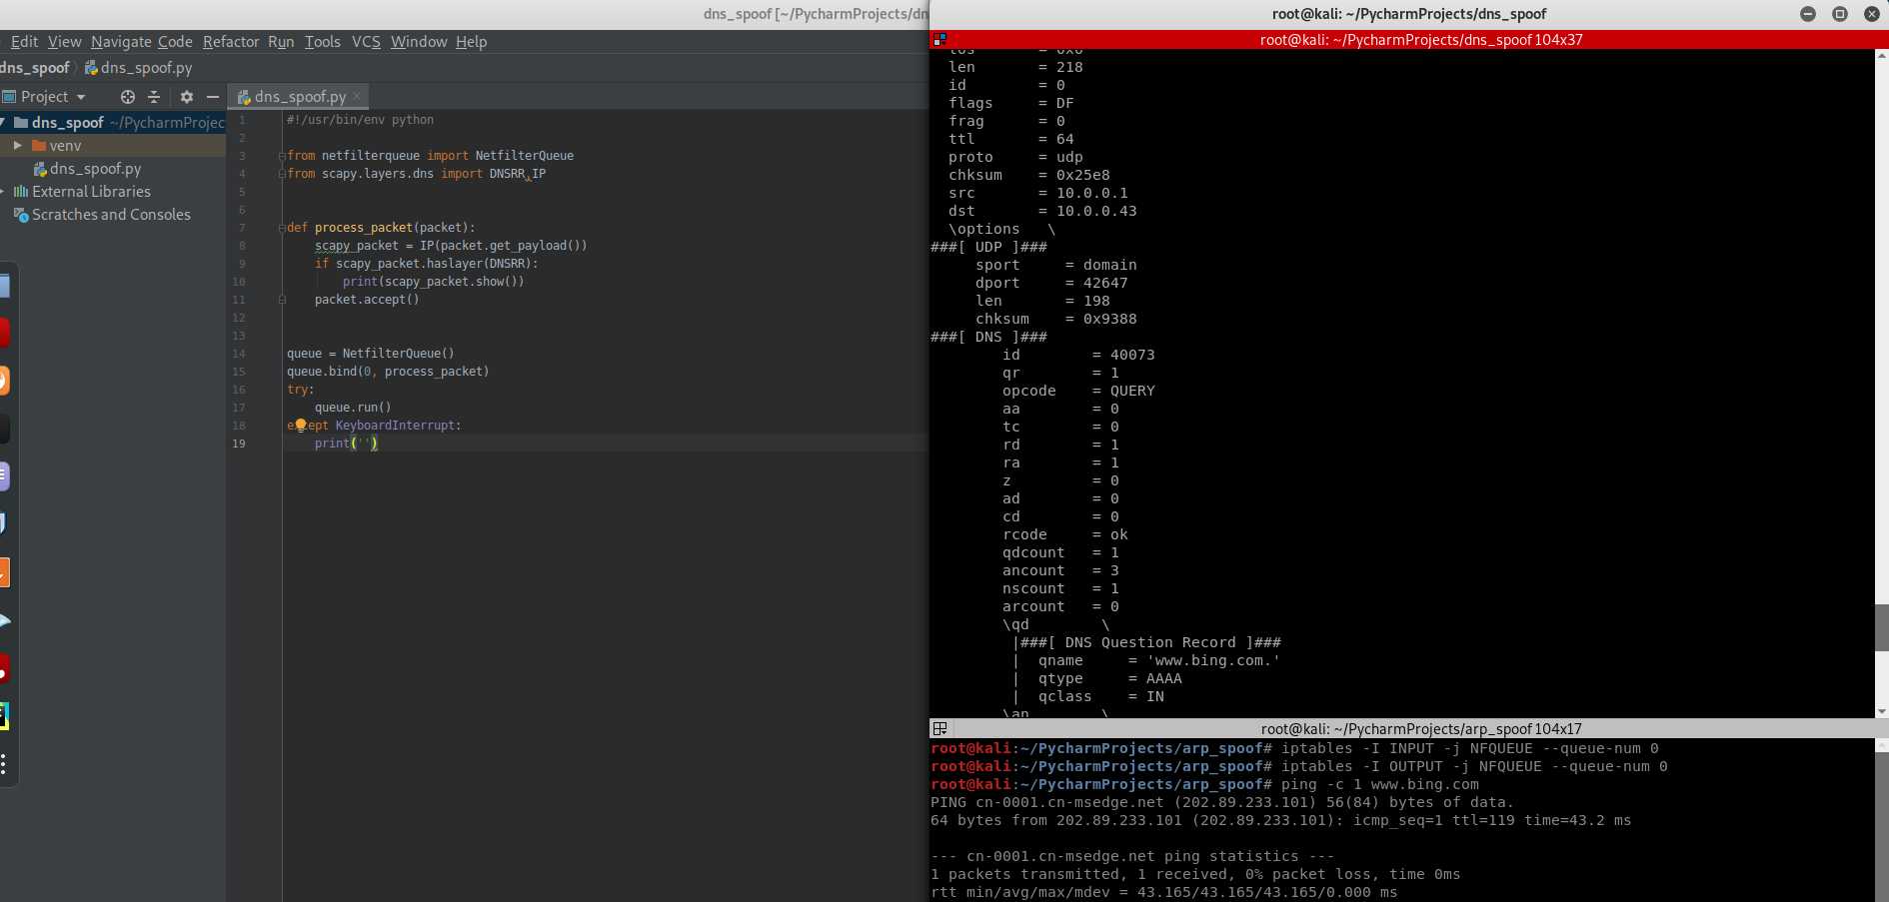Select dns_spoof.py in the project tree

pyautogui.click(x=96, y=169)
